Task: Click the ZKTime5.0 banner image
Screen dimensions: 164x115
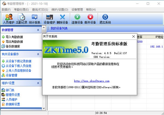Action: [x=66, y=49]
